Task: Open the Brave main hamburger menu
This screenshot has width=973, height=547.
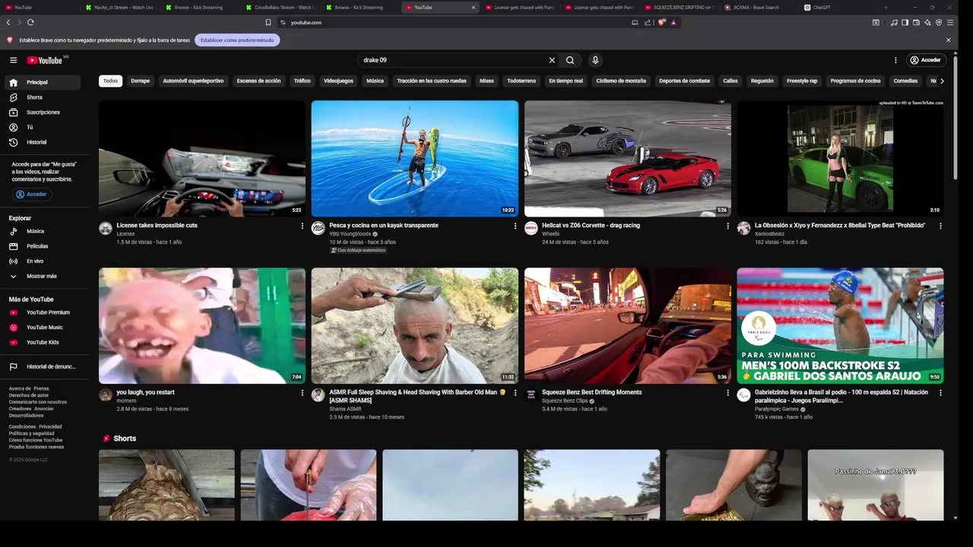Action: 949,23
